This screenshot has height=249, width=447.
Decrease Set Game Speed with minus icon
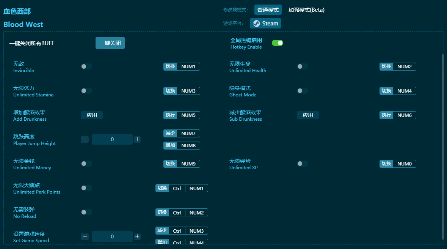85,236
